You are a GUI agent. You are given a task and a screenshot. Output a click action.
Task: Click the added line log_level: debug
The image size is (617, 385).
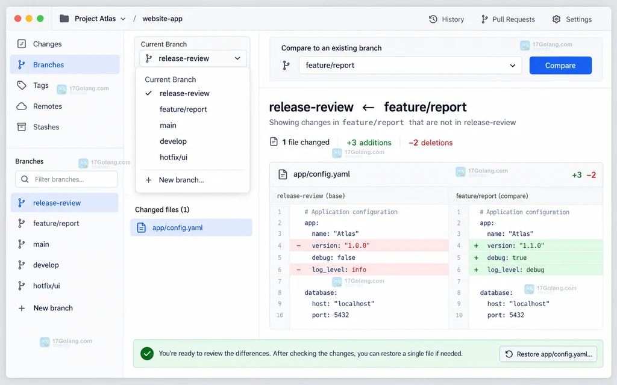[x=536, y=269]
